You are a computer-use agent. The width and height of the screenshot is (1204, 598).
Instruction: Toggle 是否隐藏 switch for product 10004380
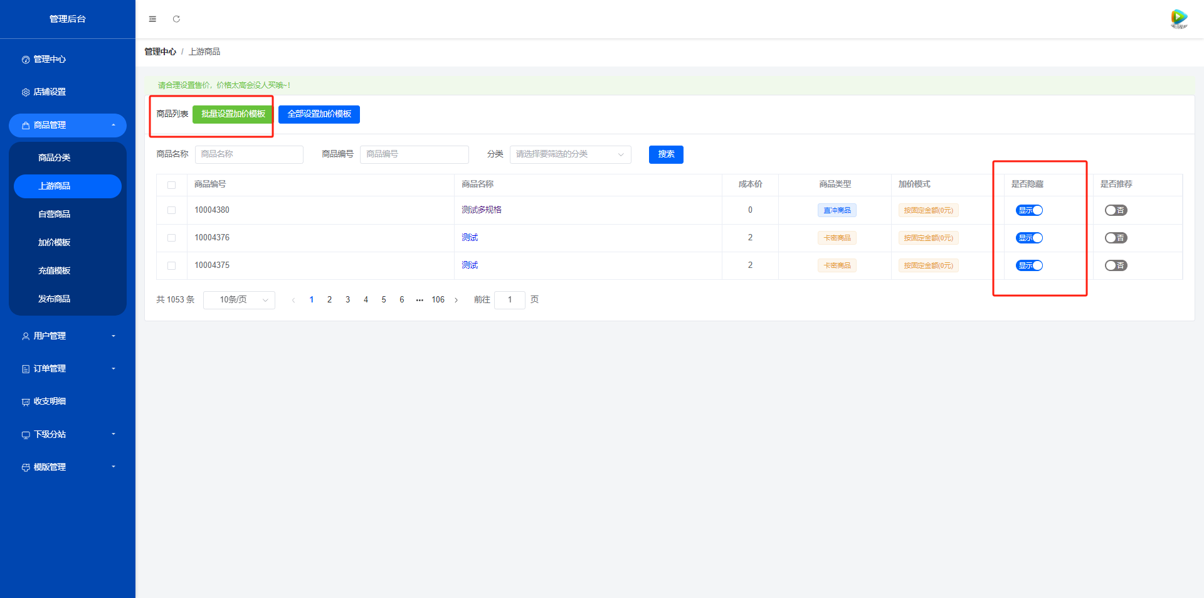coord(1029,210)
